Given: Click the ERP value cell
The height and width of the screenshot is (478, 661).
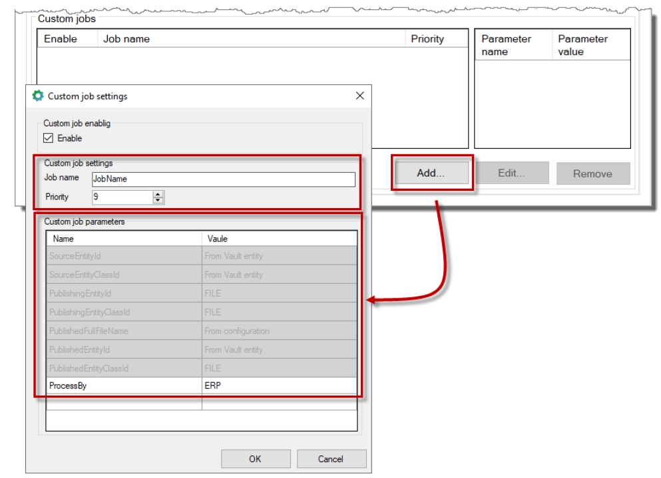Looking at the screenshot, I should (279, 386).
